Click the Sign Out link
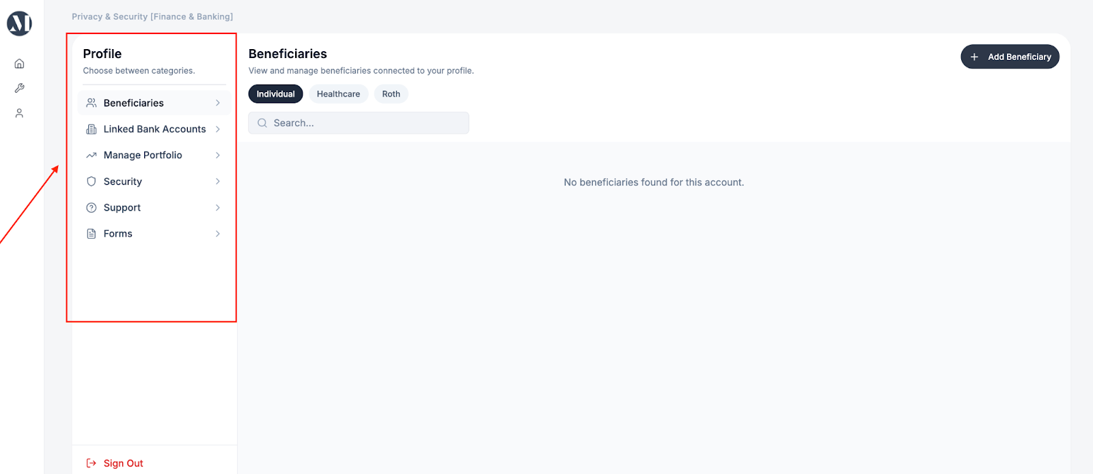The height and width of the screenshot is (474, 1093). 123,463
